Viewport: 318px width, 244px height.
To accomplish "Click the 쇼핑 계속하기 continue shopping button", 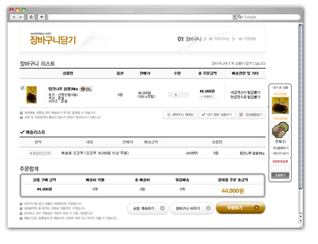I will (148, 208).
